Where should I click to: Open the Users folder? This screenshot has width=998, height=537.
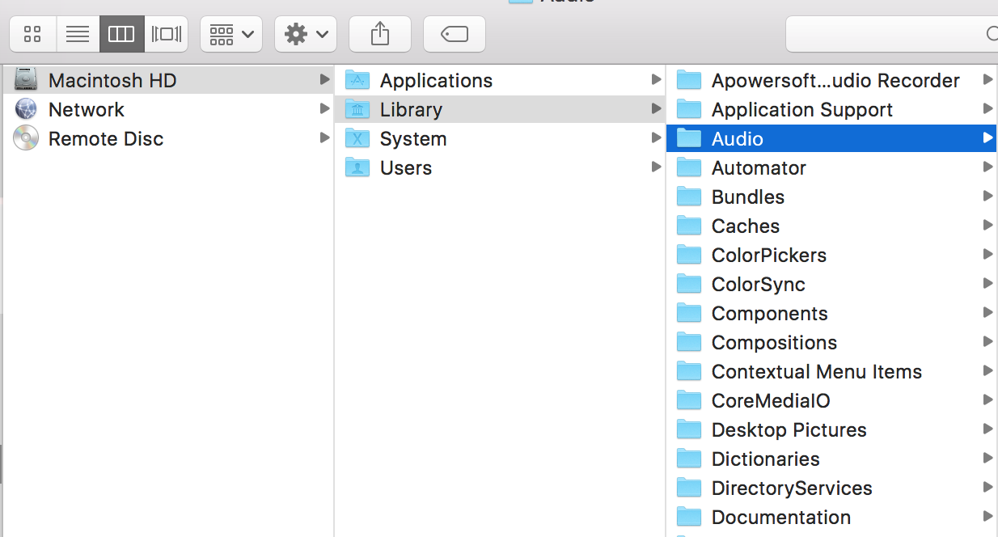(x=405, y=168)
